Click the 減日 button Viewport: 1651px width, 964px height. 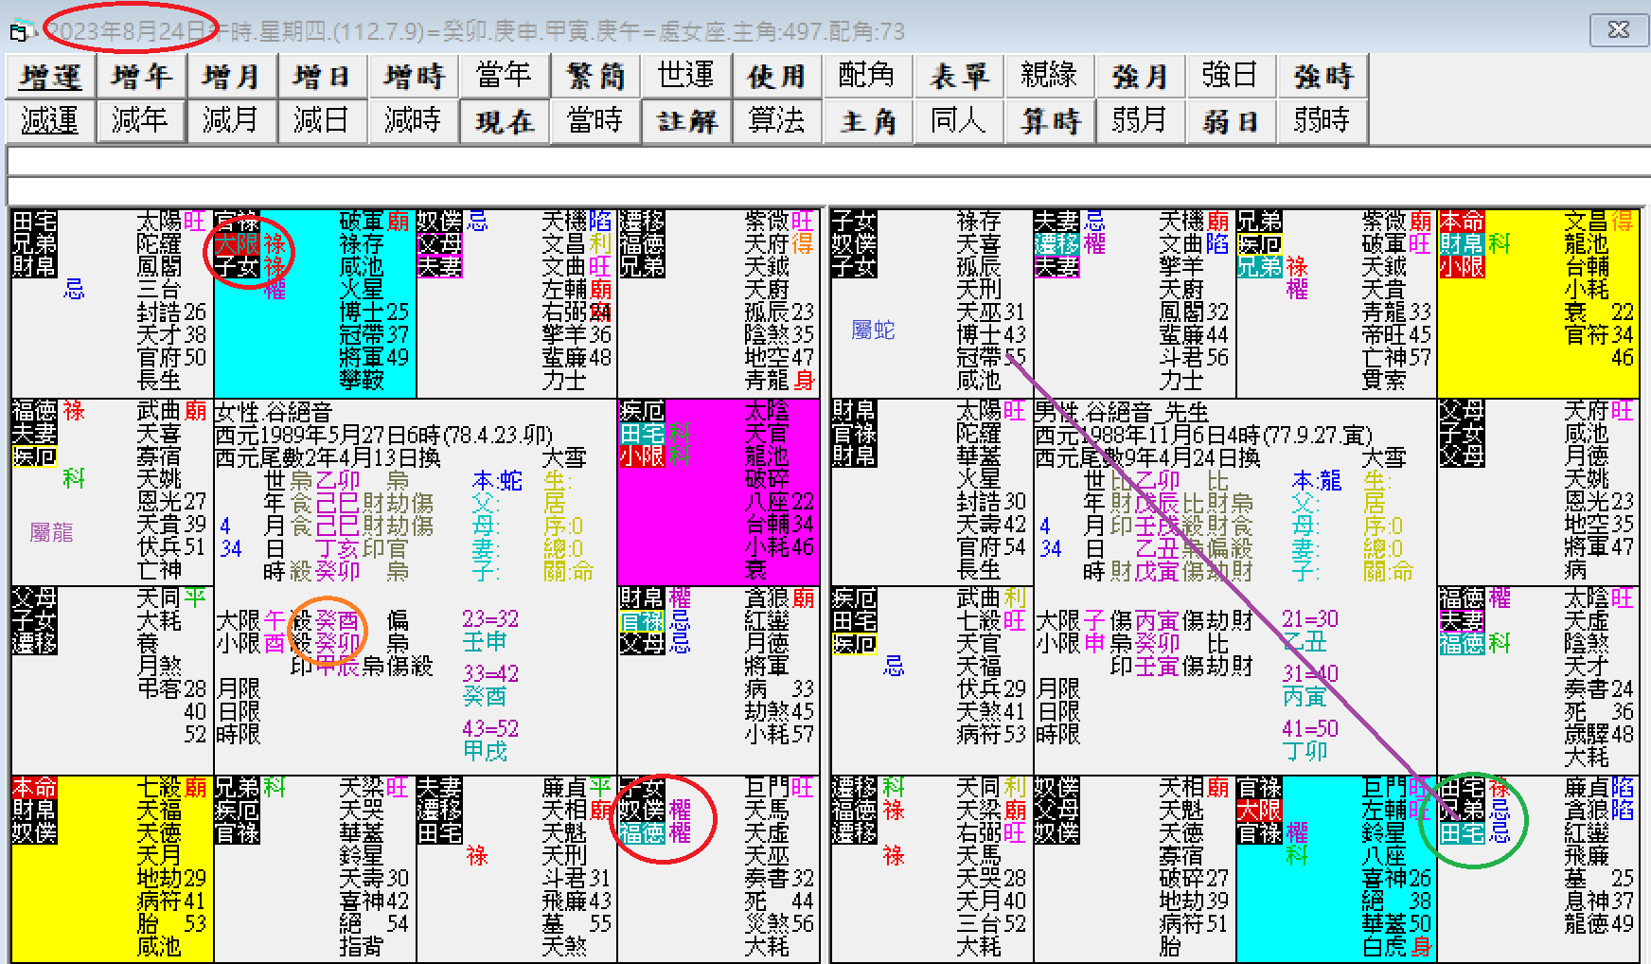(x=323, y=121)
